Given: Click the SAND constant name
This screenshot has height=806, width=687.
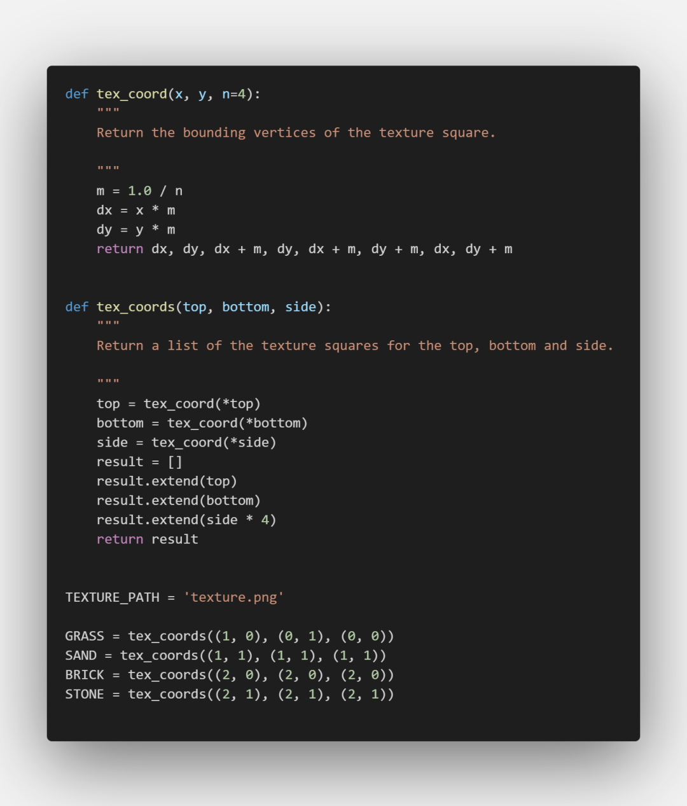Looking at the screenshot, I should coord(81,656).
